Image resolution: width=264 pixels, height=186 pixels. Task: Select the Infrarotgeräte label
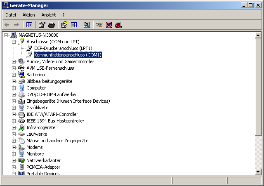coord(41,127)
